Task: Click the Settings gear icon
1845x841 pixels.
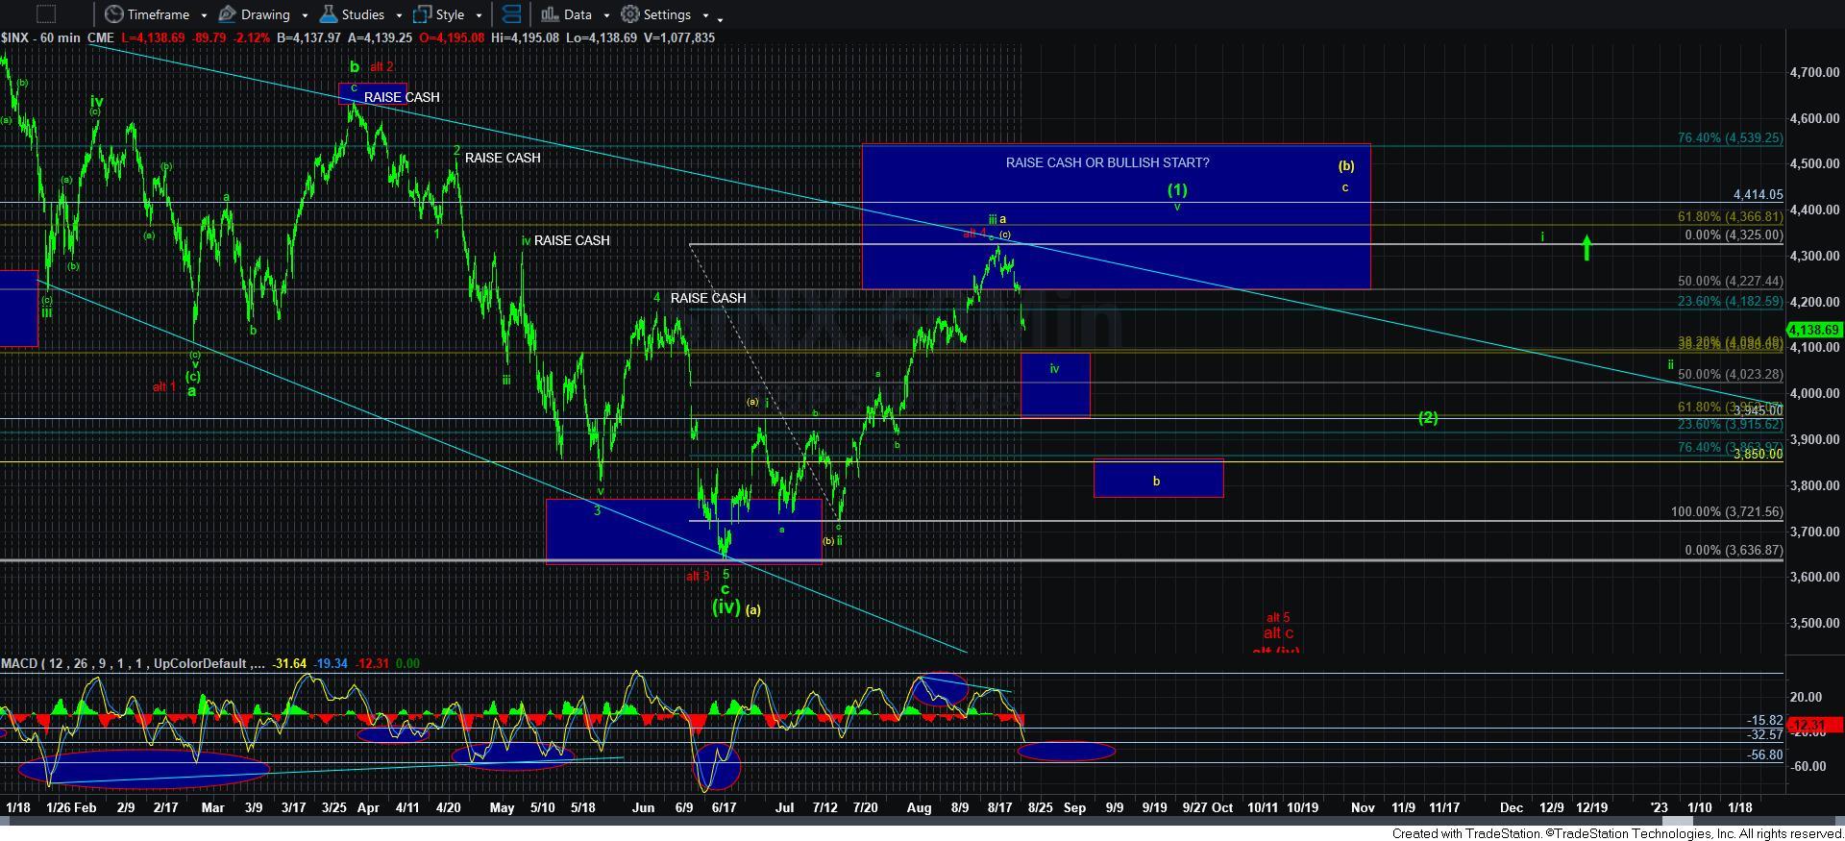Action: pyautogui.click(x=630, y=14)
